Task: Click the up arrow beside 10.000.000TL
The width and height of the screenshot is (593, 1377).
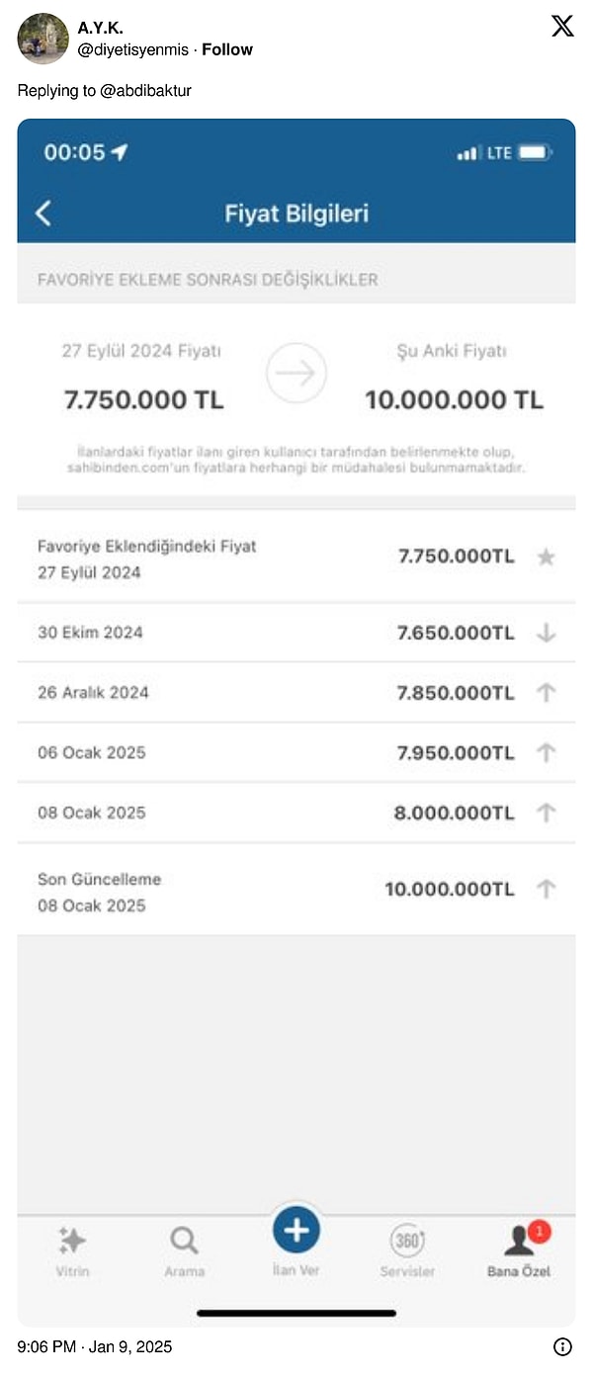Action: pyautogui.click(x=546, y=889)
